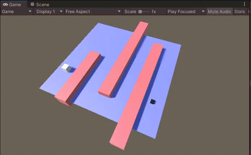Click the black cube in the game view
The image size is (251, 155).
point(153,102)
